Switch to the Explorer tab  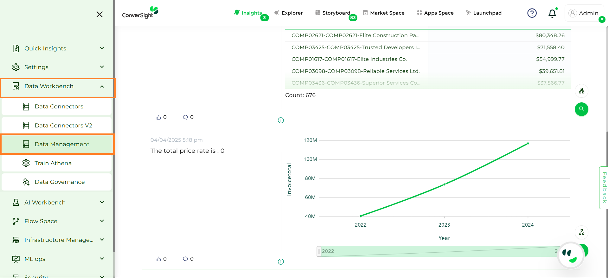288,13
